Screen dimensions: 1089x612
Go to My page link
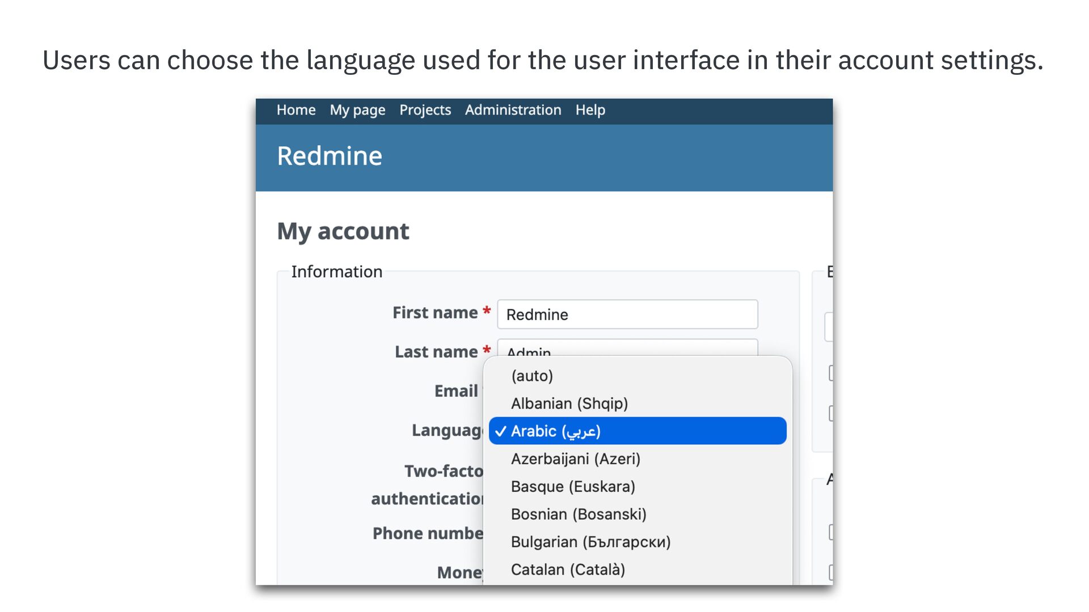(x=357, y=110)
